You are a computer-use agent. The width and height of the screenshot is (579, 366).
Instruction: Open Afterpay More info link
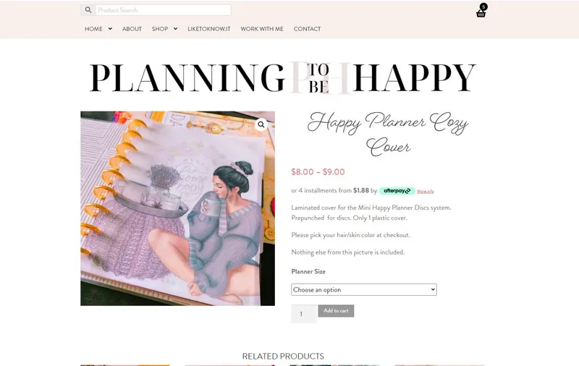426,191
